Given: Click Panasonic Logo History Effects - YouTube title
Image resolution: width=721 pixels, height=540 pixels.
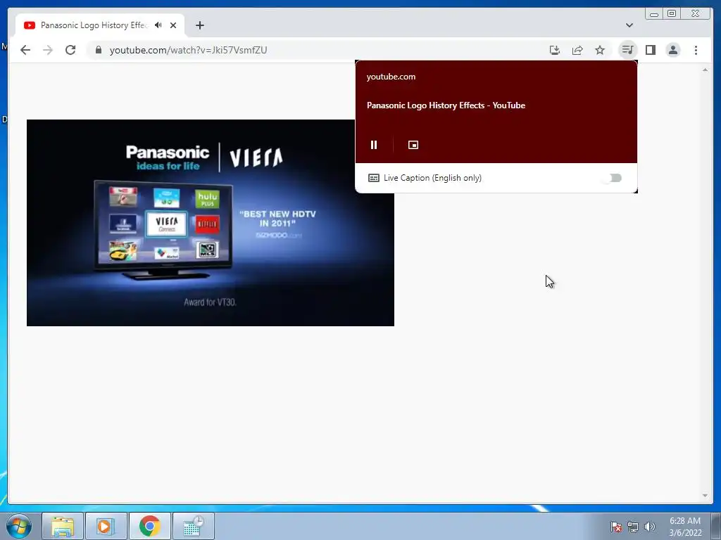Looking at the screenshot, I should coord(446,105).
